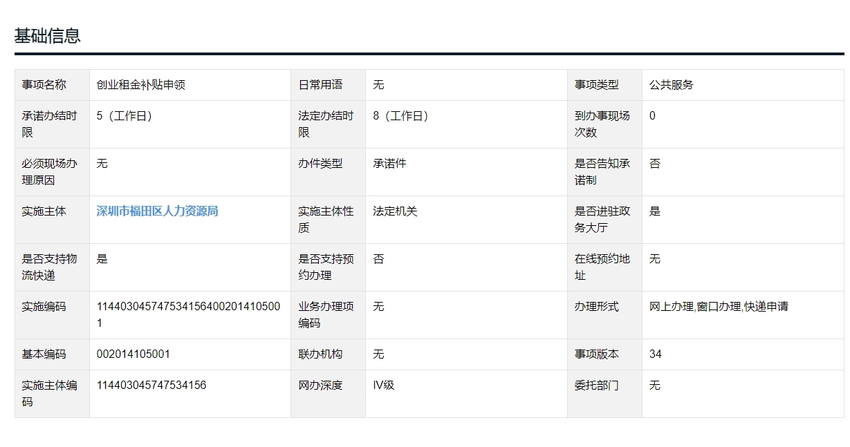Click the 联办机构 label cell
Screen dimensions: 850x447
click(x=320, y=354)
